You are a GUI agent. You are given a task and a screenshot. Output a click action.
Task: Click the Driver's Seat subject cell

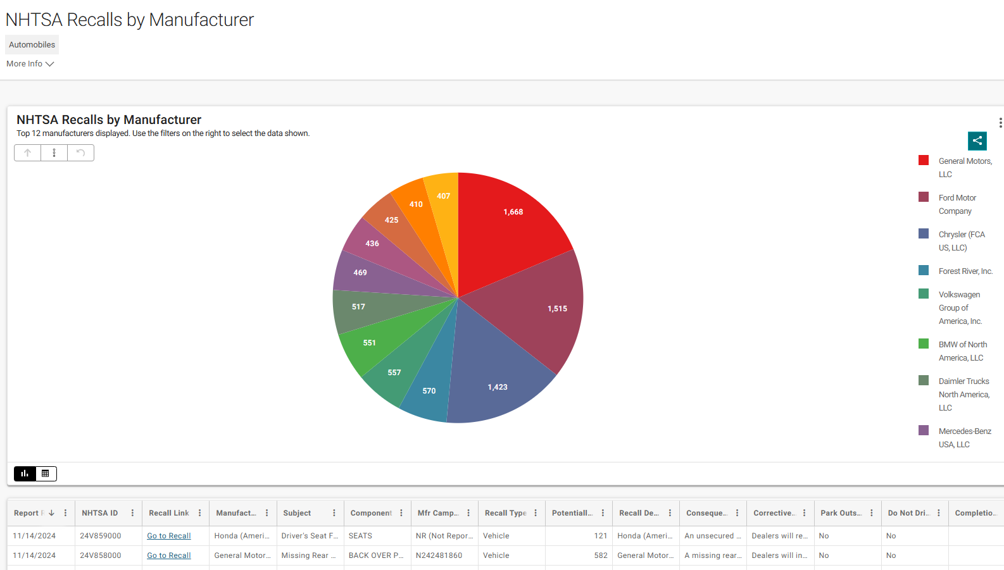tap(310, 536)
